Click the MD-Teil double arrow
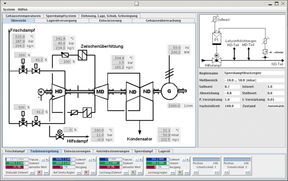288x181 pixels. (x=248, y=54)
